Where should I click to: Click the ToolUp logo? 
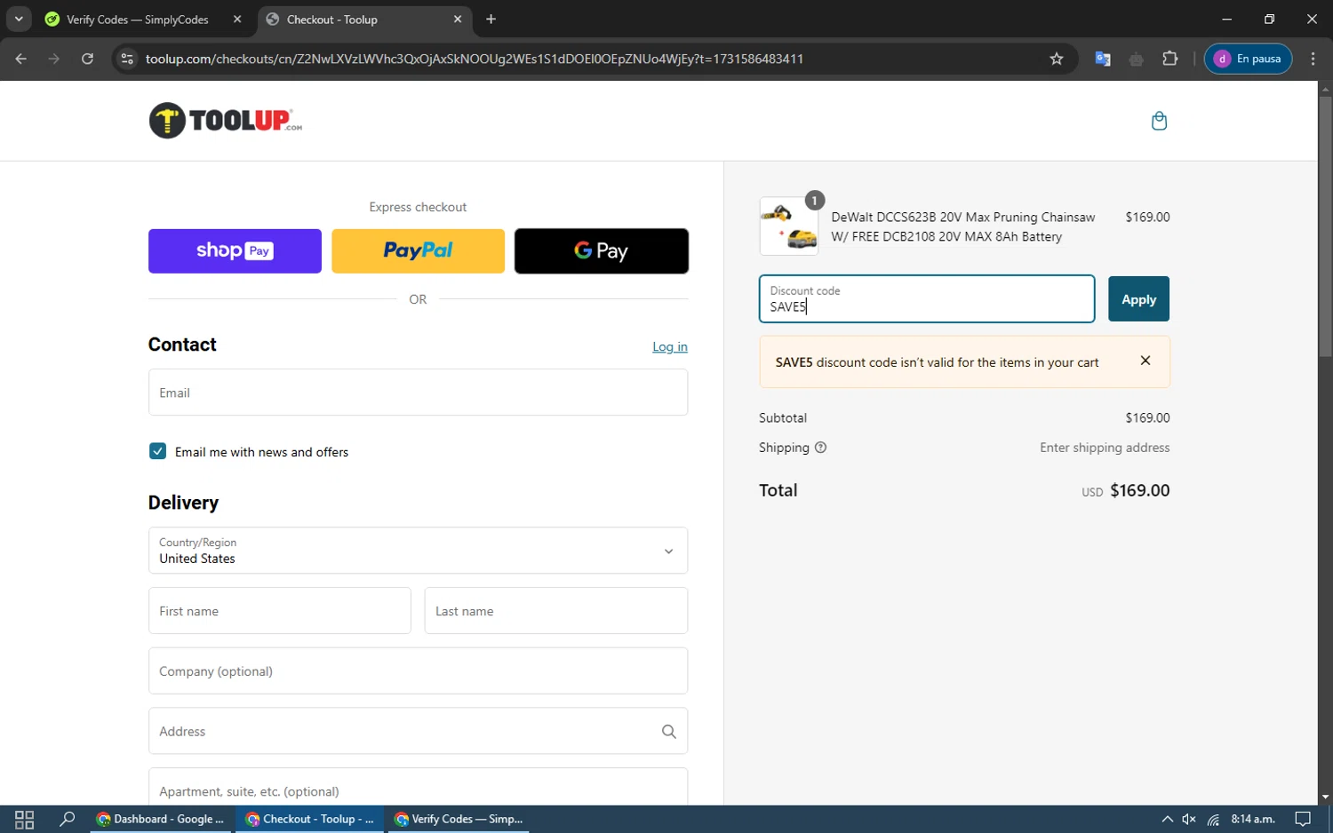(x=226, y=121)
